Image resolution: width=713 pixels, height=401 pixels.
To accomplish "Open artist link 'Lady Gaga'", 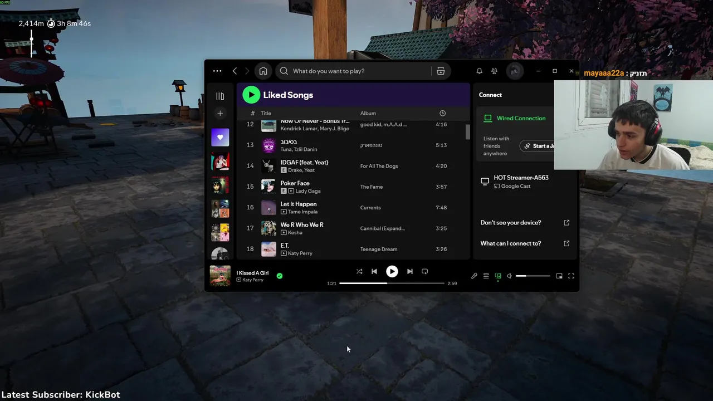I will (x=308, y=191).
